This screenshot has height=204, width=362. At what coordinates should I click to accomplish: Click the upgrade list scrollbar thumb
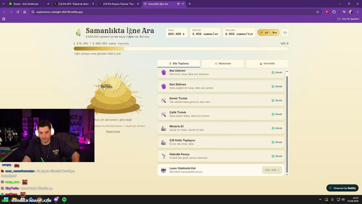(287, 124)
